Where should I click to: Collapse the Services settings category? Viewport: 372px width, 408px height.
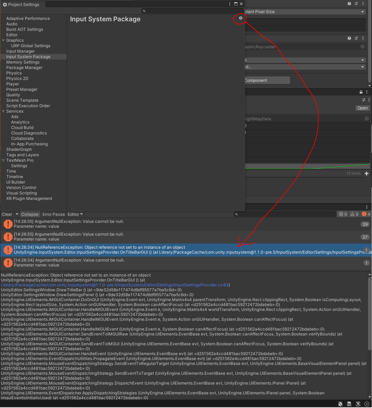[3, 111]
